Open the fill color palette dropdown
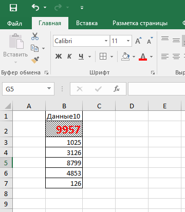This screenshot has height=212, width=185. pos(134,56)
